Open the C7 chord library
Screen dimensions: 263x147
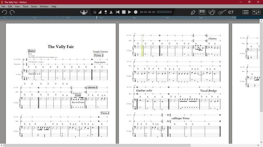(231, 12)
